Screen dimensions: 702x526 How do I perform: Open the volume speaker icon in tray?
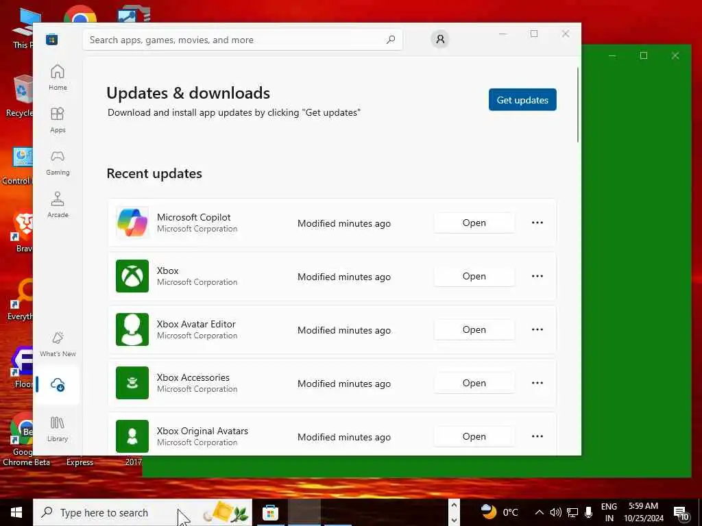555,512
